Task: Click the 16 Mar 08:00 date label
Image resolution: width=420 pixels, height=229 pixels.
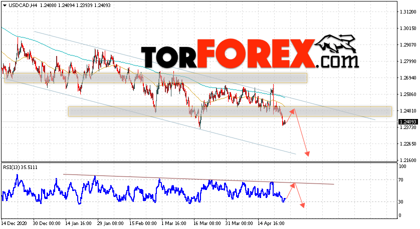Action: 207,223
